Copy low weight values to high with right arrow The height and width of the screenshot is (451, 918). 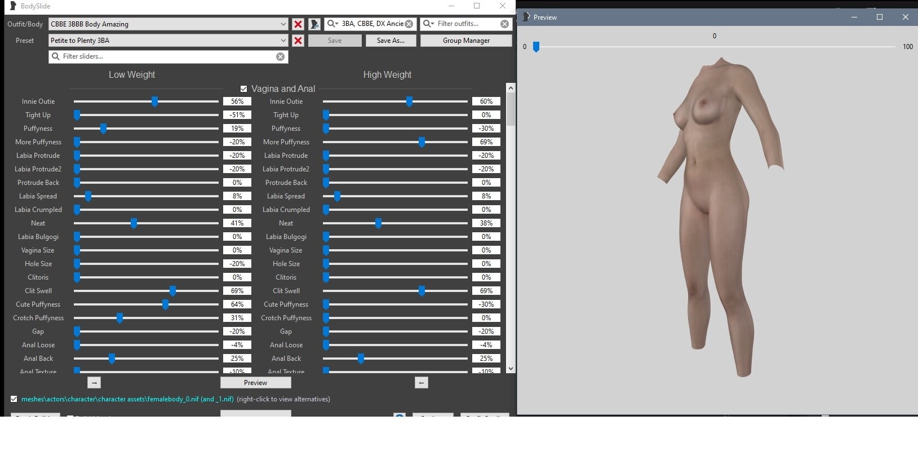pyautogui.click(x=94, y=383)
